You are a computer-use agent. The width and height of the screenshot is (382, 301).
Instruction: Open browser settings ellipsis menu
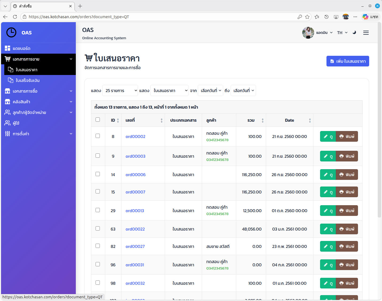(355, 17)
